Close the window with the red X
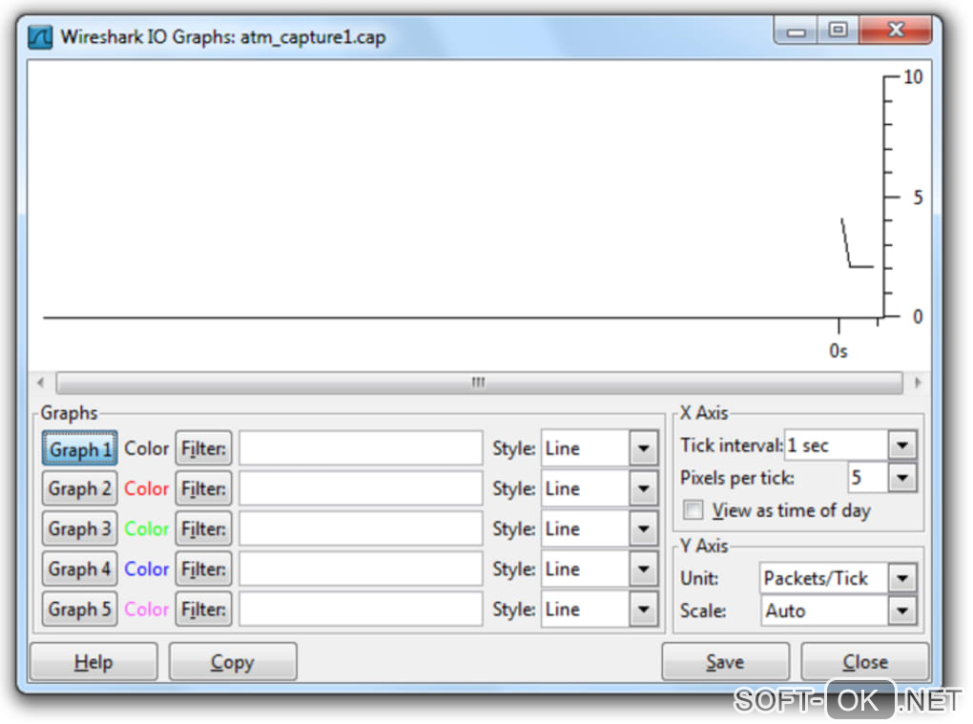This screenshot has height=724, width=973. click(x=896, y=30)
